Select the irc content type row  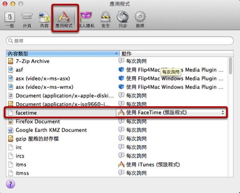point(117,147)
